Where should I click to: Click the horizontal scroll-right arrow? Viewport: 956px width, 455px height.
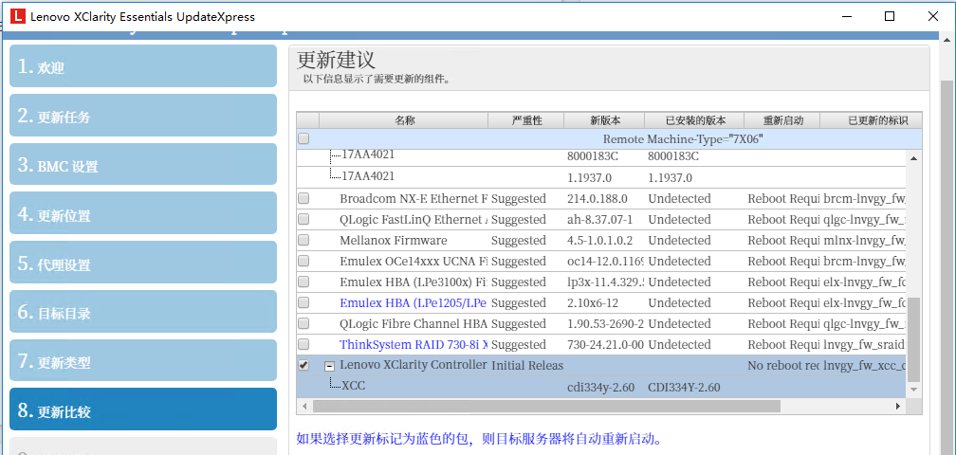[x=897, y=405]
